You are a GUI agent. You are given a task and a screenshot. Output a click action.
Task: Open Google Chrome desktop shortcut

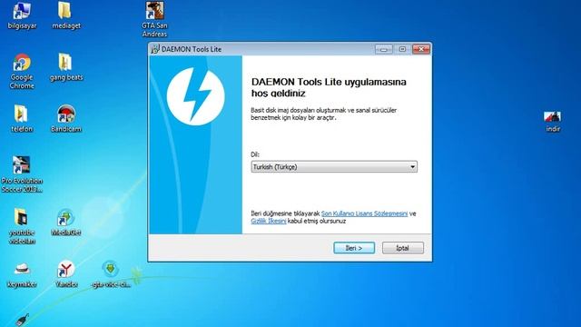22,71
